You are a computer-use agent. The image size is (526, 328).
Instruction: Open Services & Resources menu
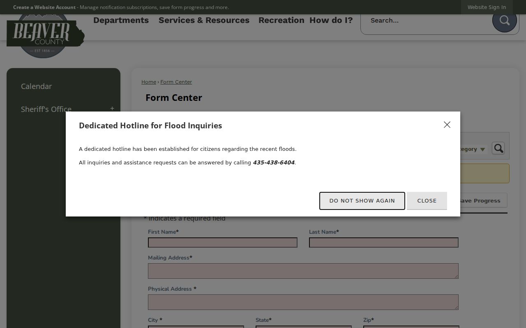coord(204,20)
